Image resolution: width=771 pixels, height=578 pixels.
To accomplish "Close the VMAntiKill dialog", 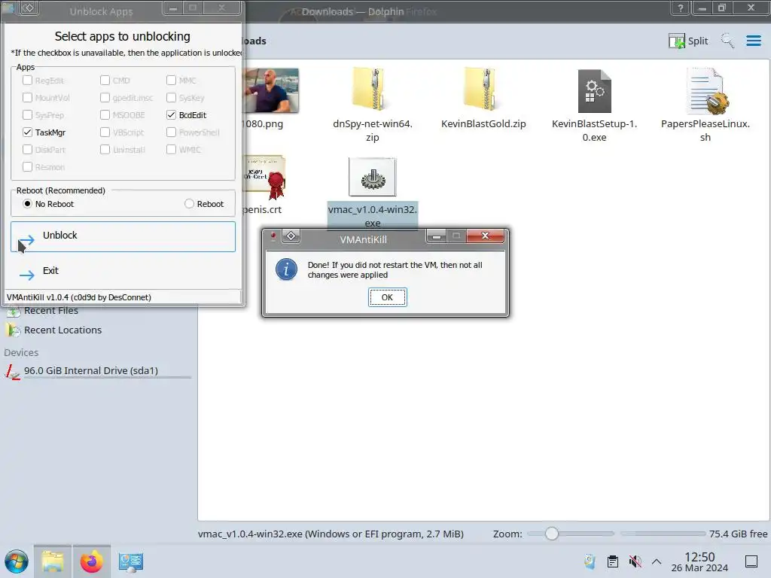I will pyautogui.click(x=485, y=236).
